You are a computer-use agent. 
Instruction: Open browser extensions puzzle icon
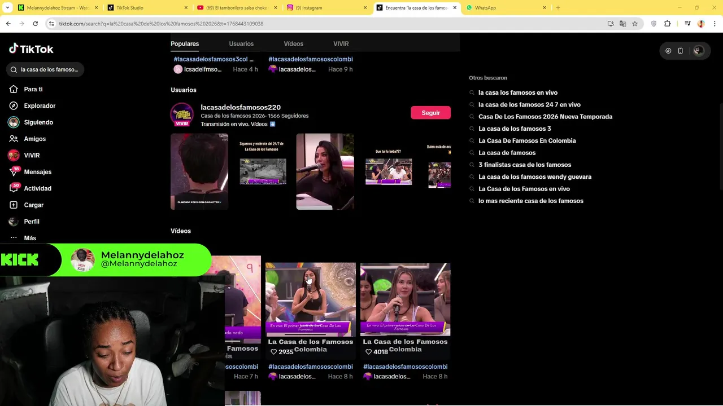point(668,24)
